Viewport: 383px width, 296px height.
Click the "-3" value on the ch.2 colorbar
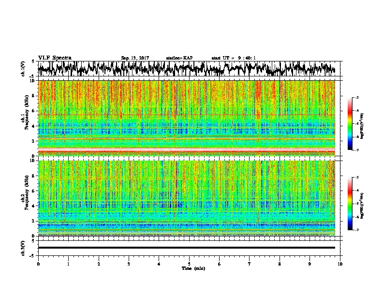[356, 178]
